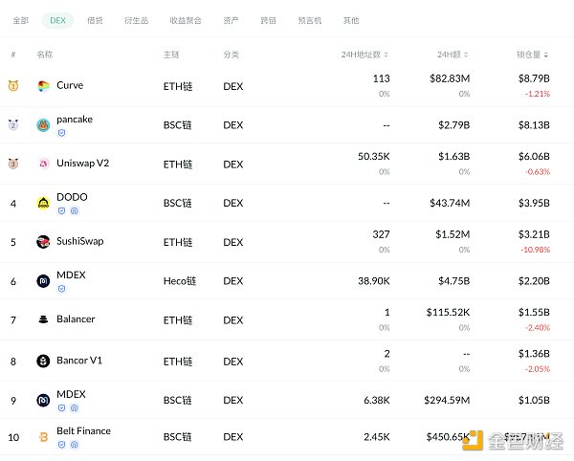This screenshot has height=461, width=574.
Task: Click the pancake logo icon
Action: click(x=43, y=125)
